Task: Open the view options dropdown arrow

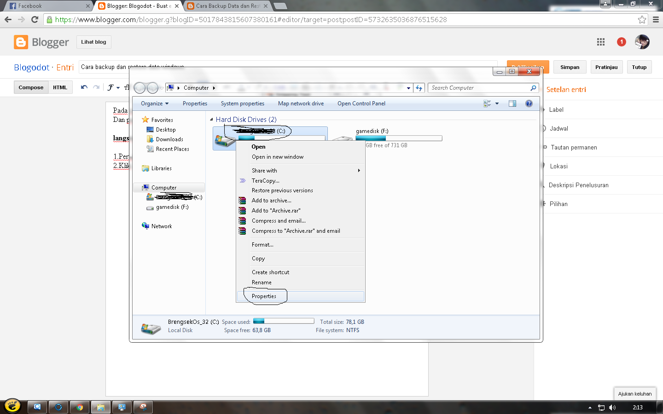Action: coord(497,103)
